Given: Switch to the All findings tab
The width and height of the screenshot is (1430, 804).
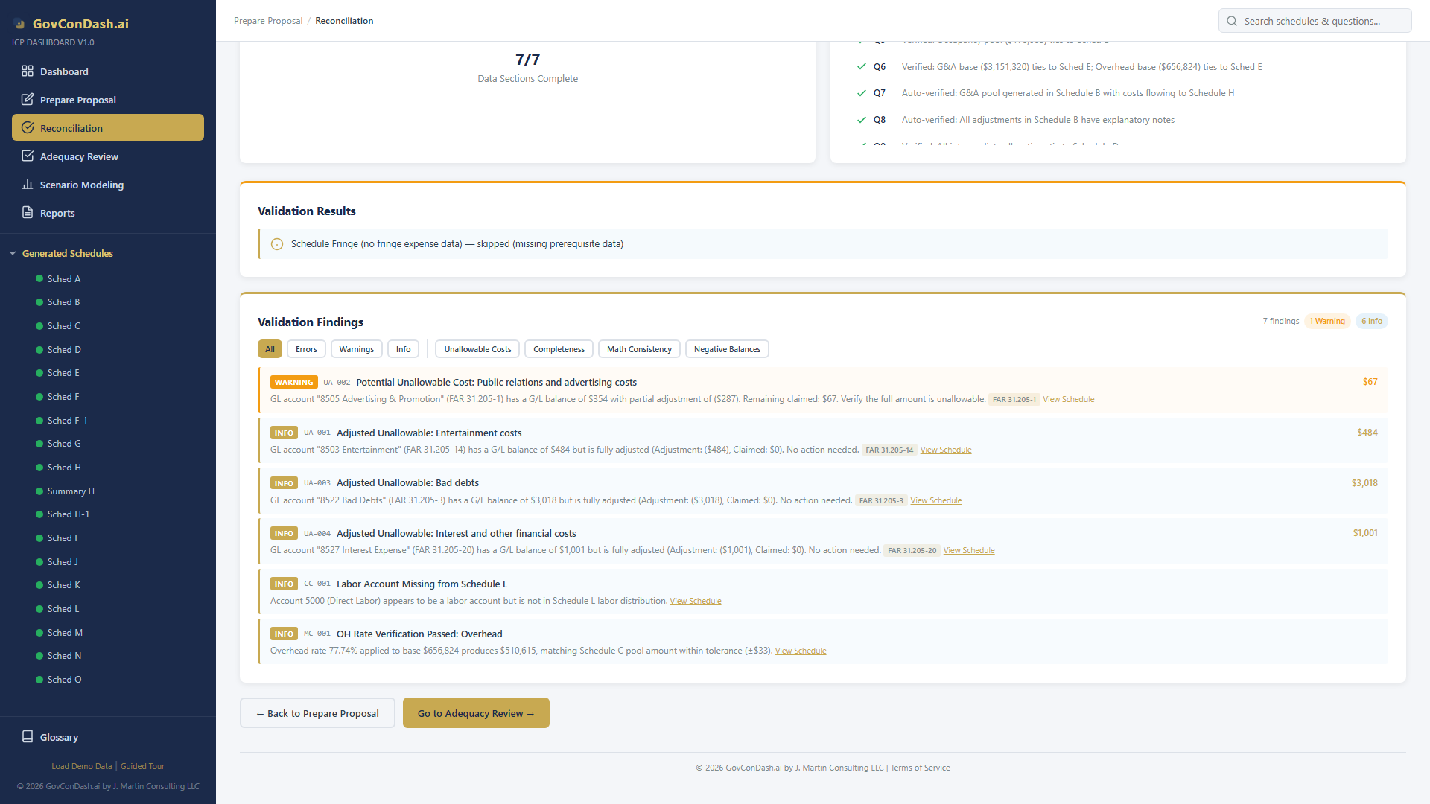Looking at the screenshot, I should tap(270, 348).
